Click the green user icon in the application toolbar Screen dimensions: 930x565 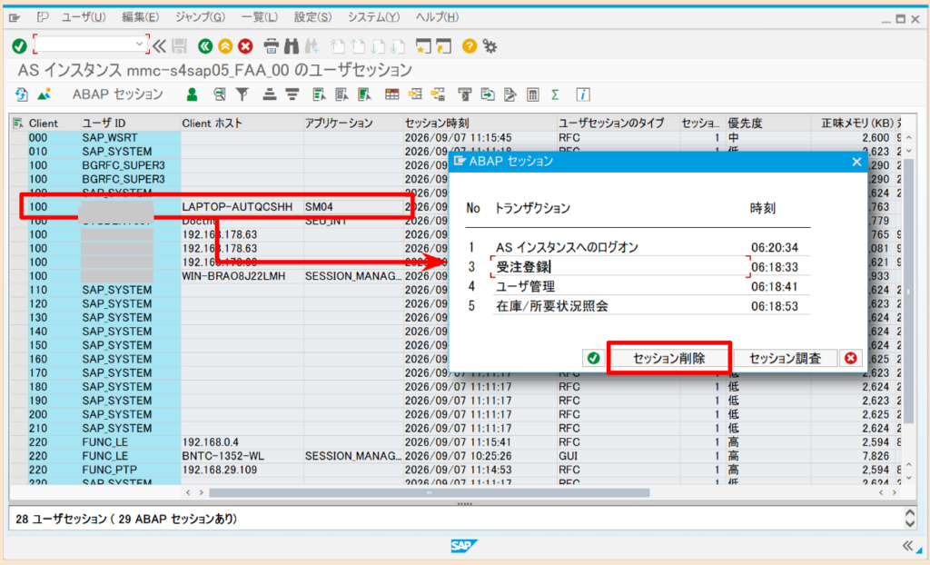pyautogui.click(x=192, y=94)
